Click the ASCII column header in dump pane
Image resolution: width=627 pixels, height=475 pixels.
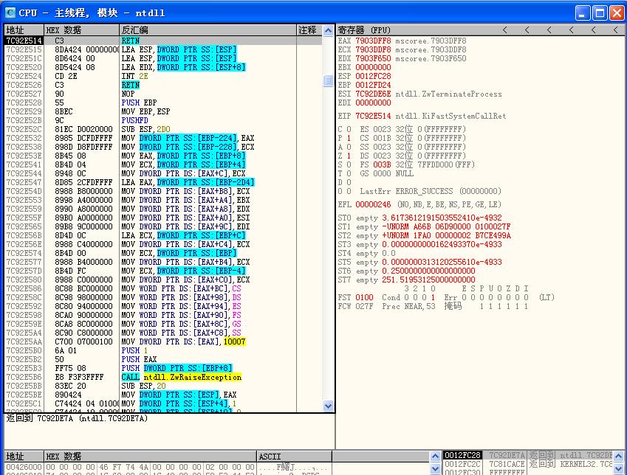coord(294,457)
